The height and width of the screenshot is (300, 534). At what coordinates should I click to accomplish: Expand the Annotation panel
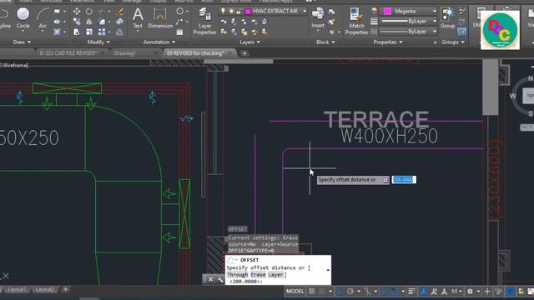[159, 42]
